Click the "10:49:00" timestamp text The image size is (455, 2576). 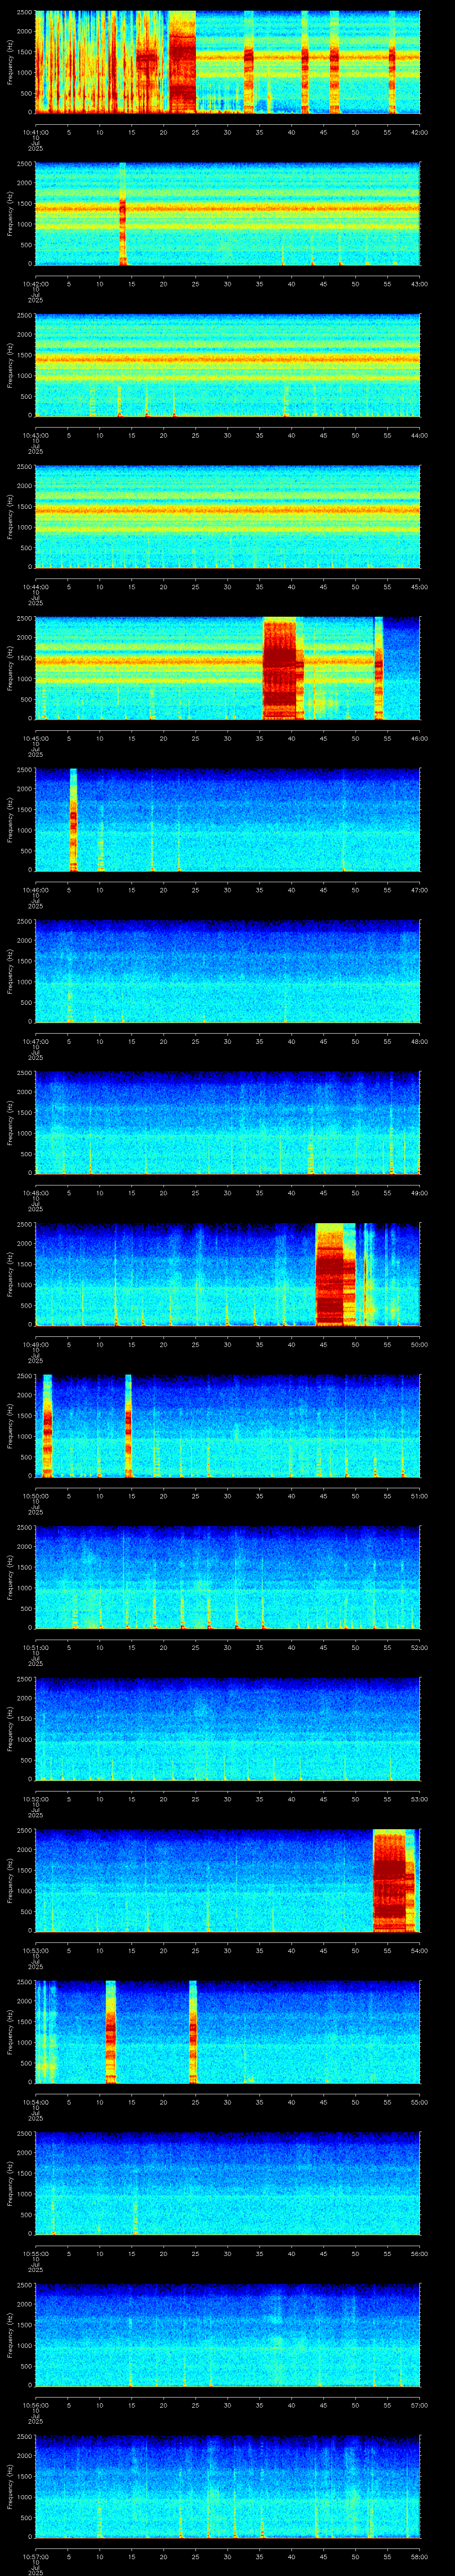coord(35,1344)
